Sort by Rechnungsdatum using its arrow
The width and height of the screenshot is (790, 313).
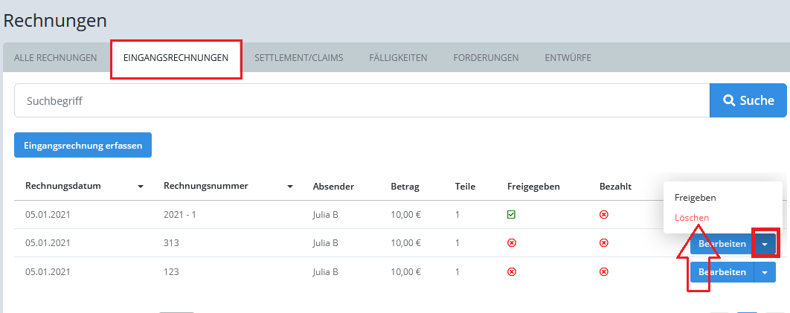[x=141, y=187]
